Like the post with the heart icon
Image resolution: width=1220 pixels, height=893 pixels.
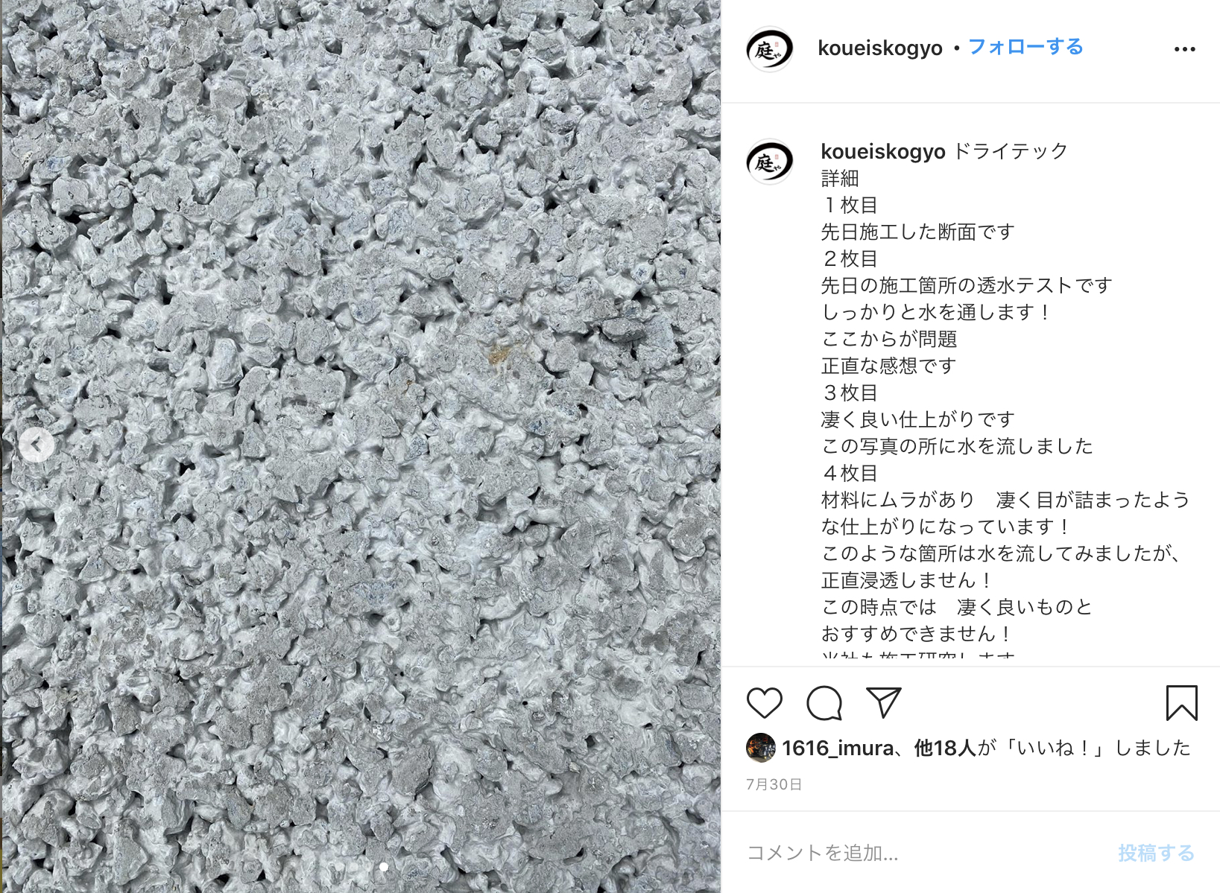(764, 703)
